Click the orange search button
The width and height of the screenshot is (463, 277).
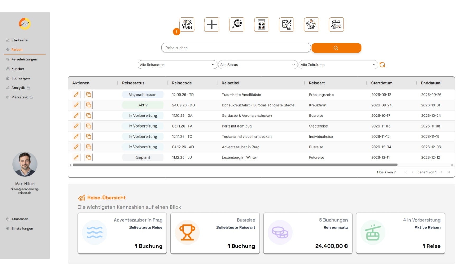pos(336,48)
